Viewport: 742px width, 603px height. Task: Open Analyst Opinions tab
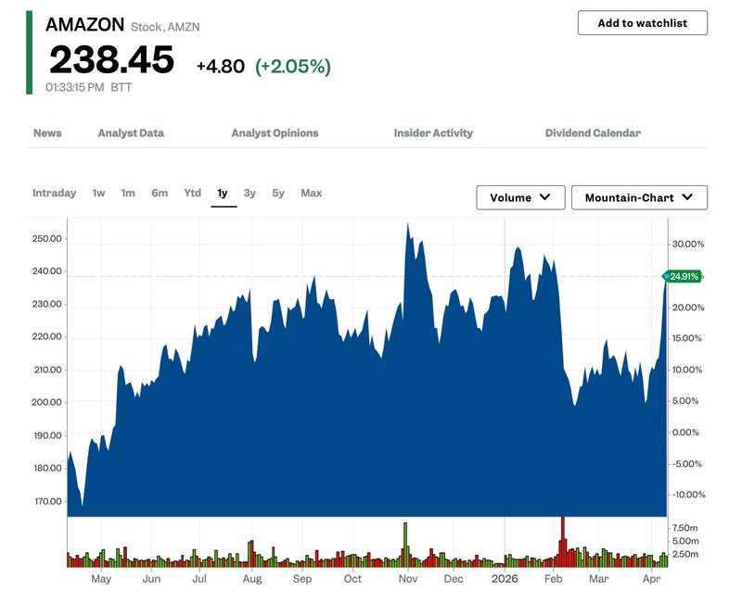(275, 133)
